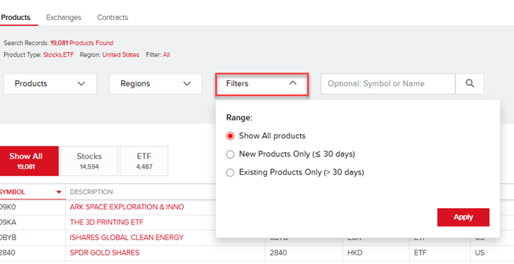This screenshot has height=264, width=514.
Task: Open ARK SPACE EXPLORATION & INNO link
Action: click(127, 207)
